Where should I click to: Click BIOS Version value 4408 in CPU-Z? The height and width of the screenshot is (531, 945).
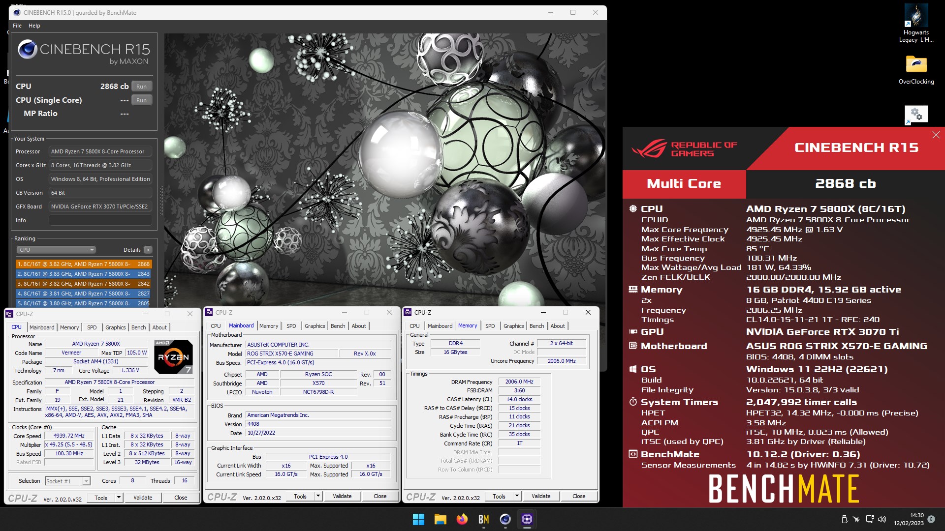318,424
